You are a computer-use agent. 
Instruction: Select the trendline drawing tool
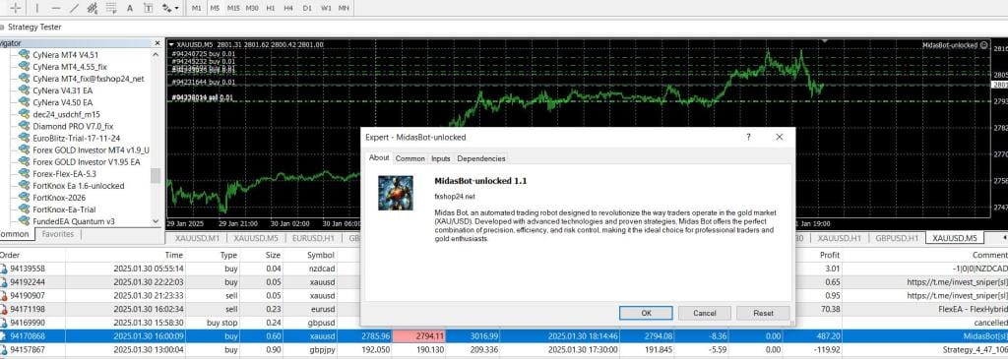(74, 8)
